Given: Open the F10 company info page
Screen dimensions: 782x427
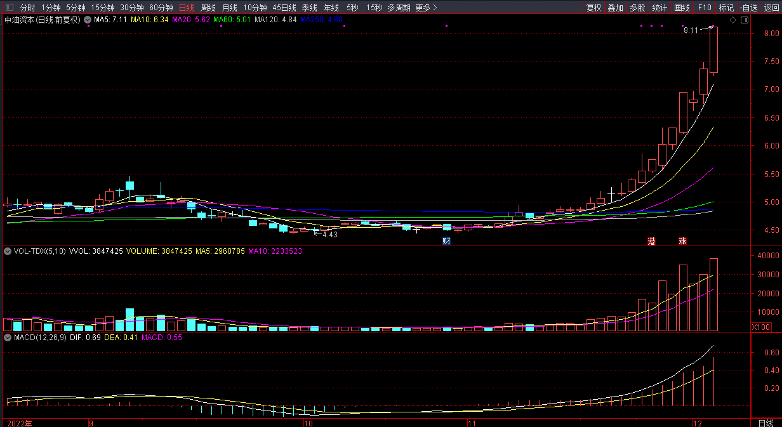Looking at the screenshot, I should [704, 8].
